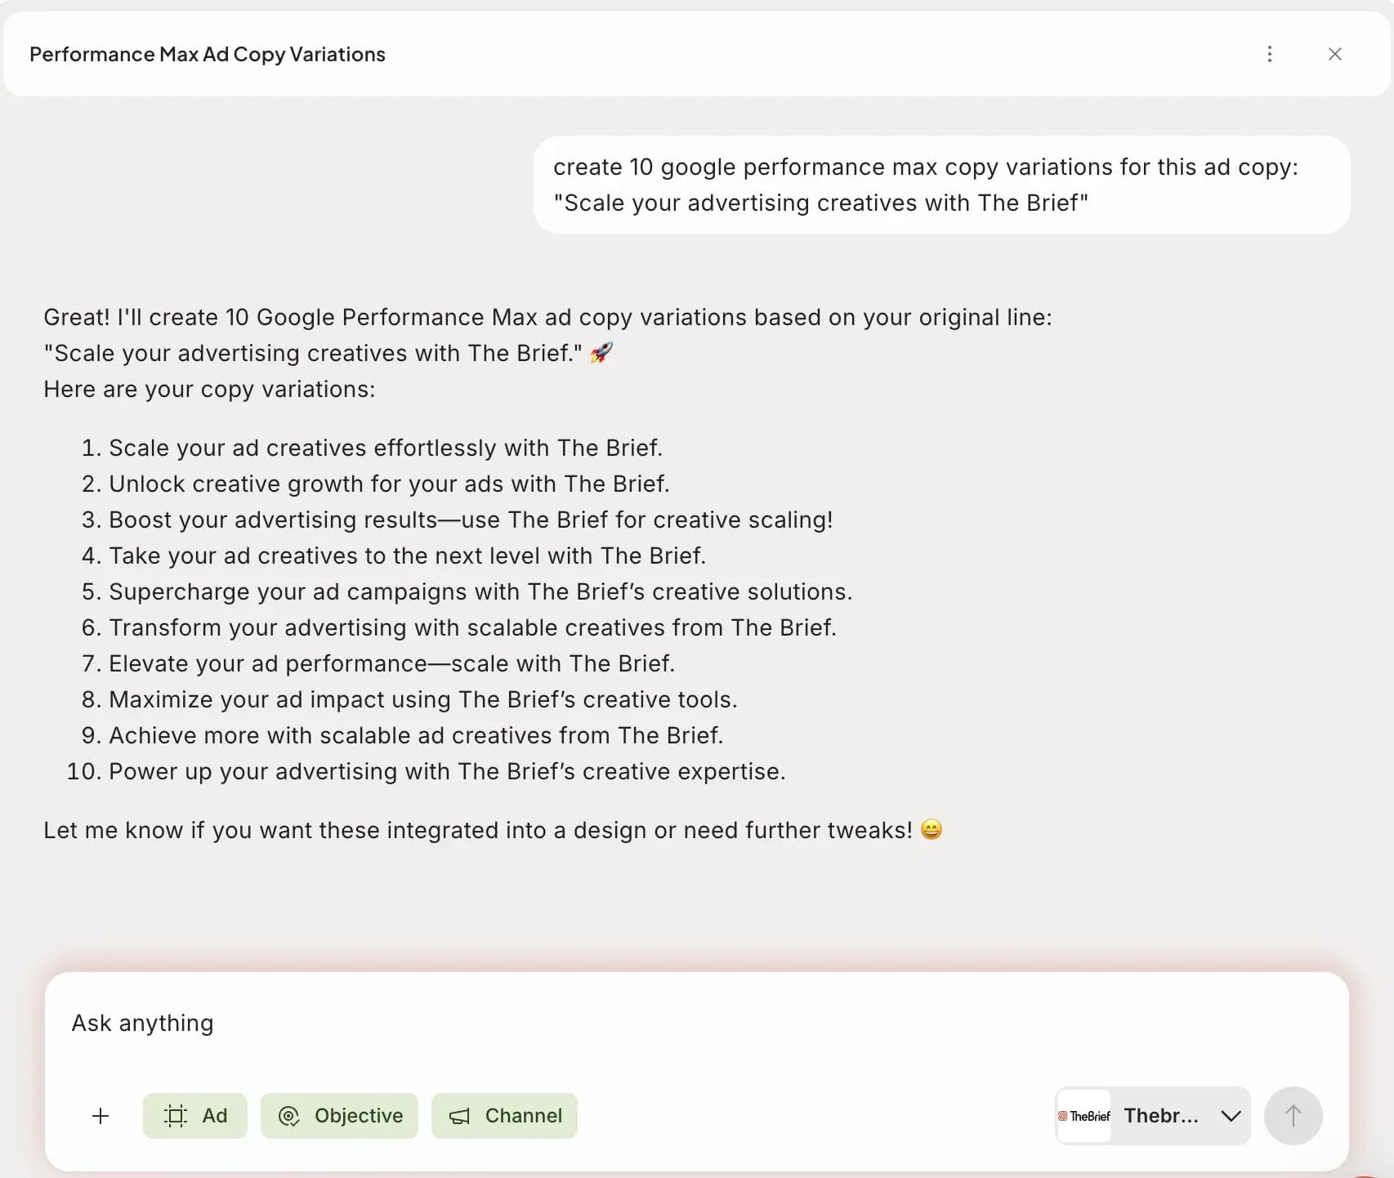Select the Objective chip
Image resolution: width=1394 pixels, height=1178 pixels.
[339, 1116]
